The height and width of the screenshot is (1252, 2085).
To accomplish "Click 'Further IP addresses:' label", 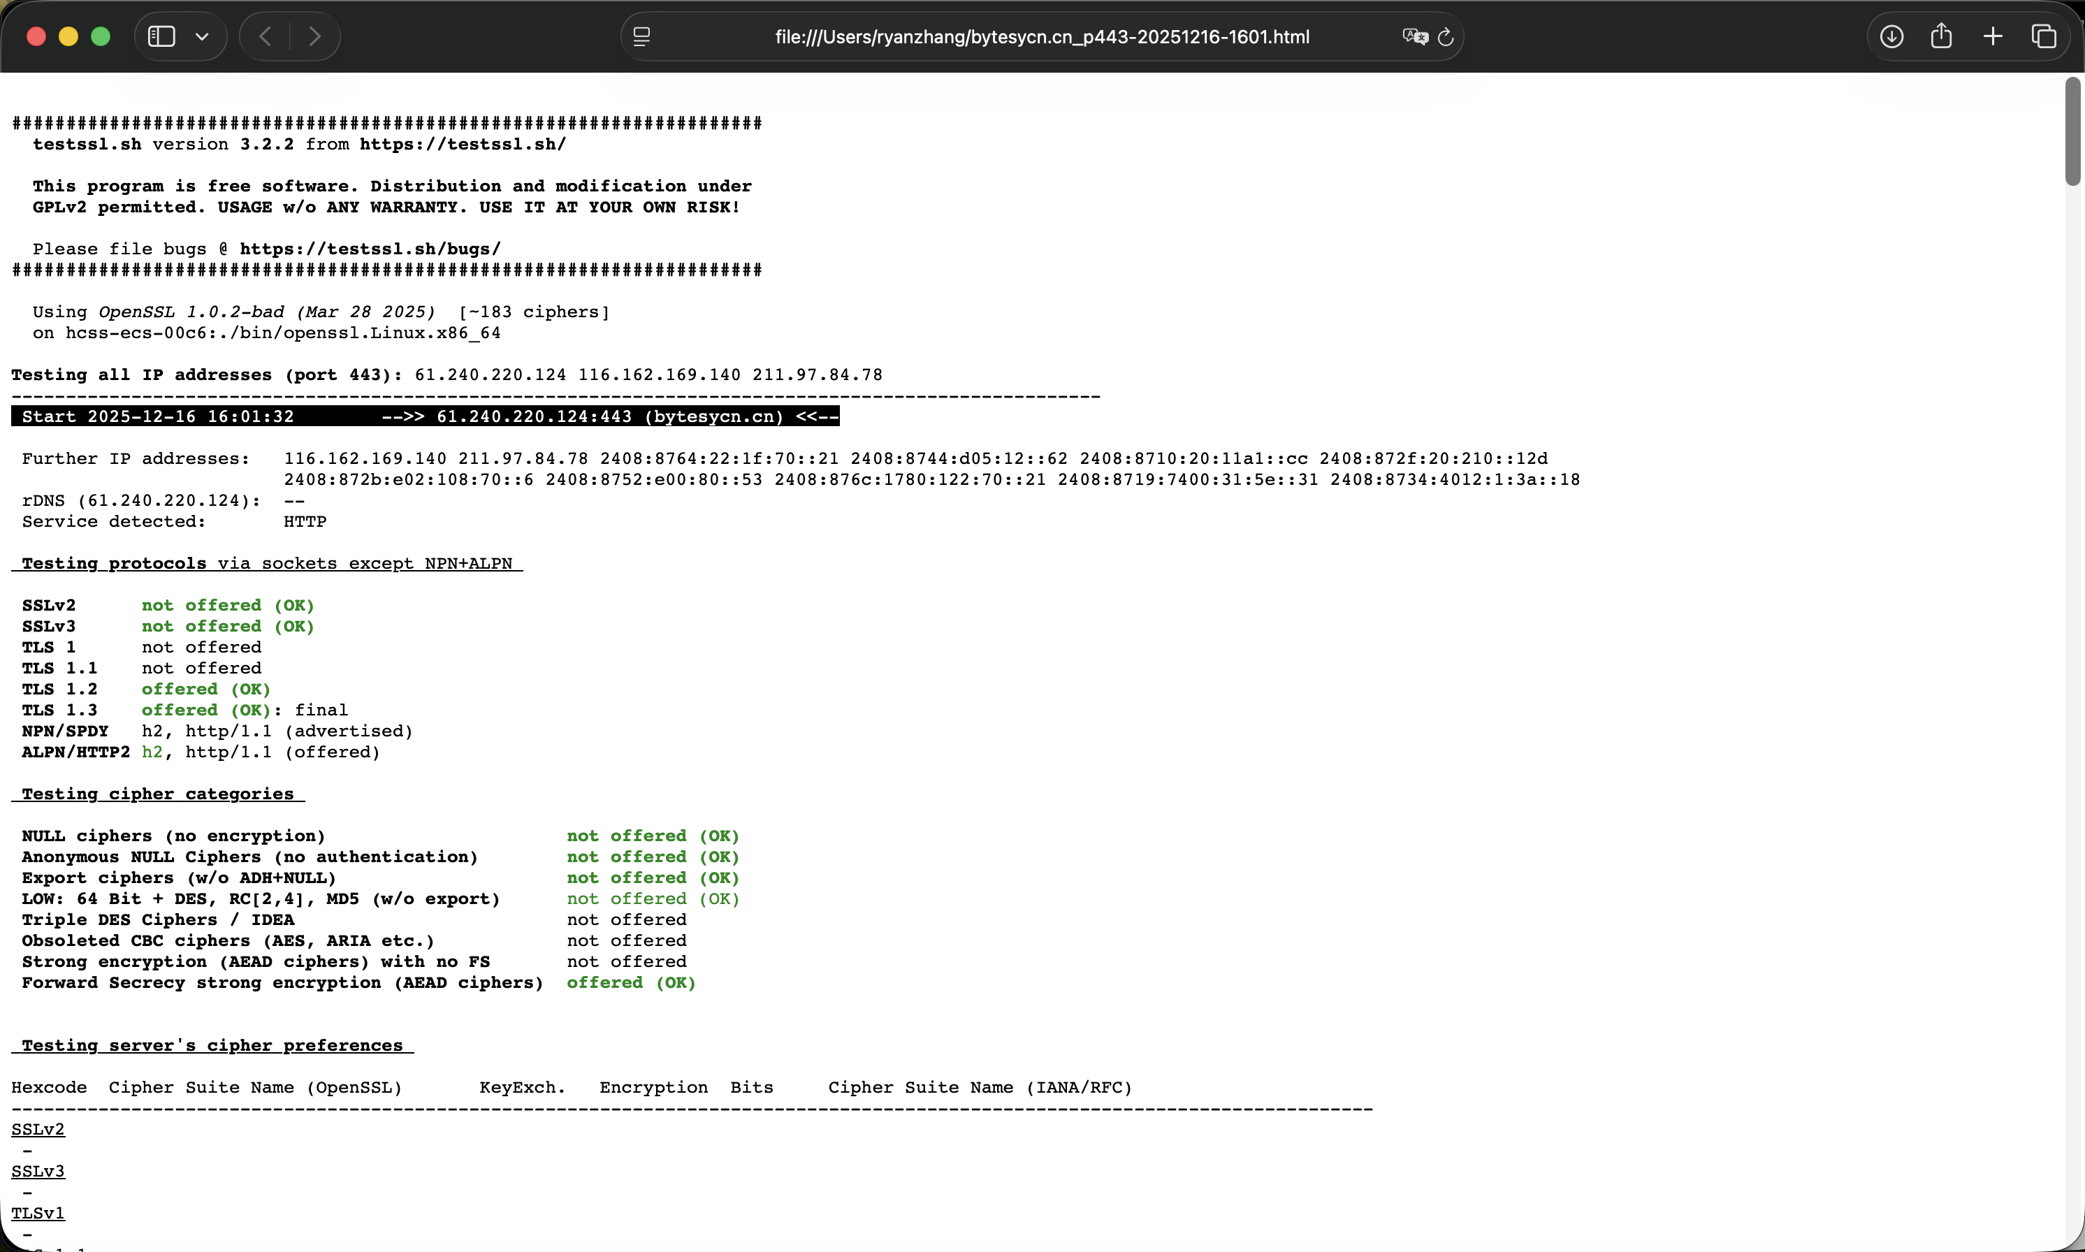I will pos(136,459).
